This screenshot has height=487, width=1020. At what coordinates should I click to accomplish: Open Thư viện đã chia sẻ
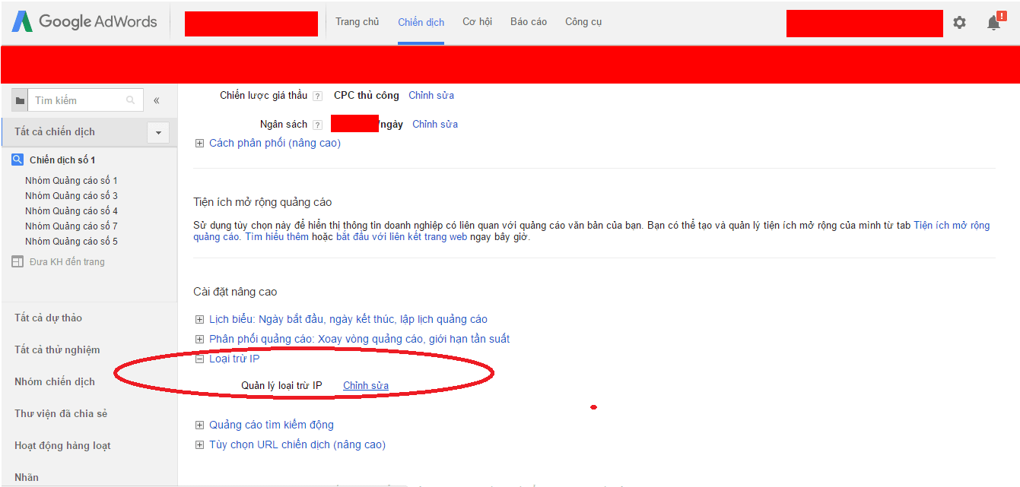pos(61,413)
